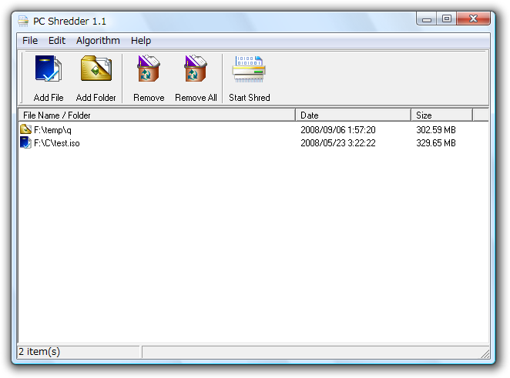510x378 pixels.
Task: Open the Edit menu
Action: [57, 41]
